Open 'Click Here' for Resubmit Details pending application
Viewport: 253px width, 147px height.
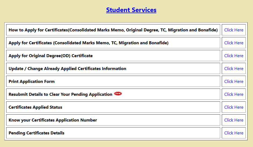234,94
